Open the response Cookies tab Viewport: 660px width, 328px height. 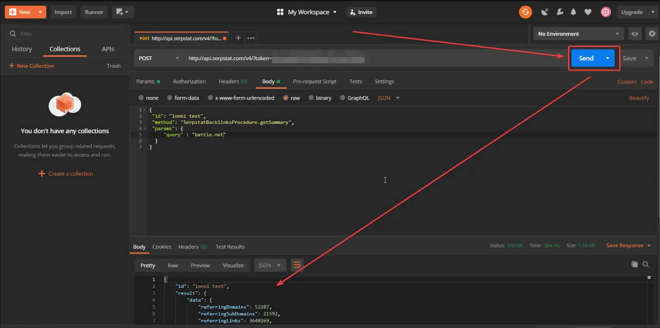tap(162, 247)
